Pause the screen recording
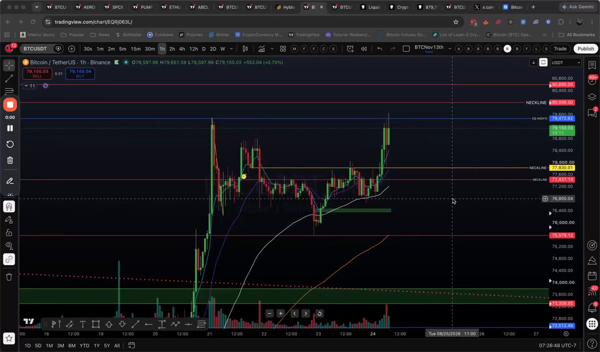This screenshot has height=352, width=600. (10, 128)
